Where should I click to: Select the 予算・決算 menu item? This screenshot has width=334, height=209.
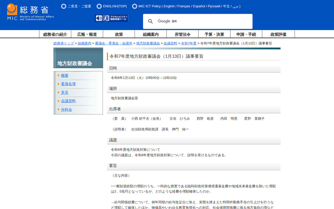point(214,34)
